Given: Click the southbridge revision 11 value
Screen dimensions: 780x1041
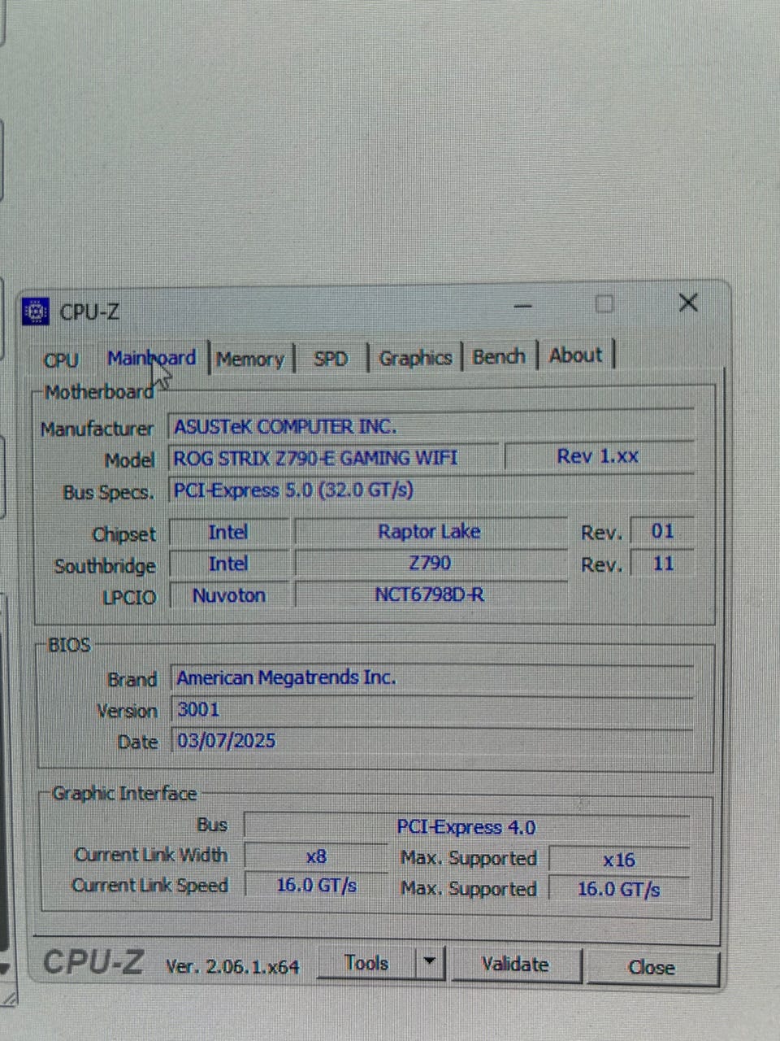Looking at the screenshot, I should click(662, 563).
